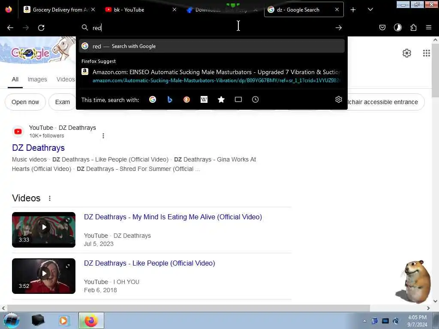Screen dimensions: 439x329
Task: Click the taskbar clock showing 4:05 PM
Action: tap(417, 321)
